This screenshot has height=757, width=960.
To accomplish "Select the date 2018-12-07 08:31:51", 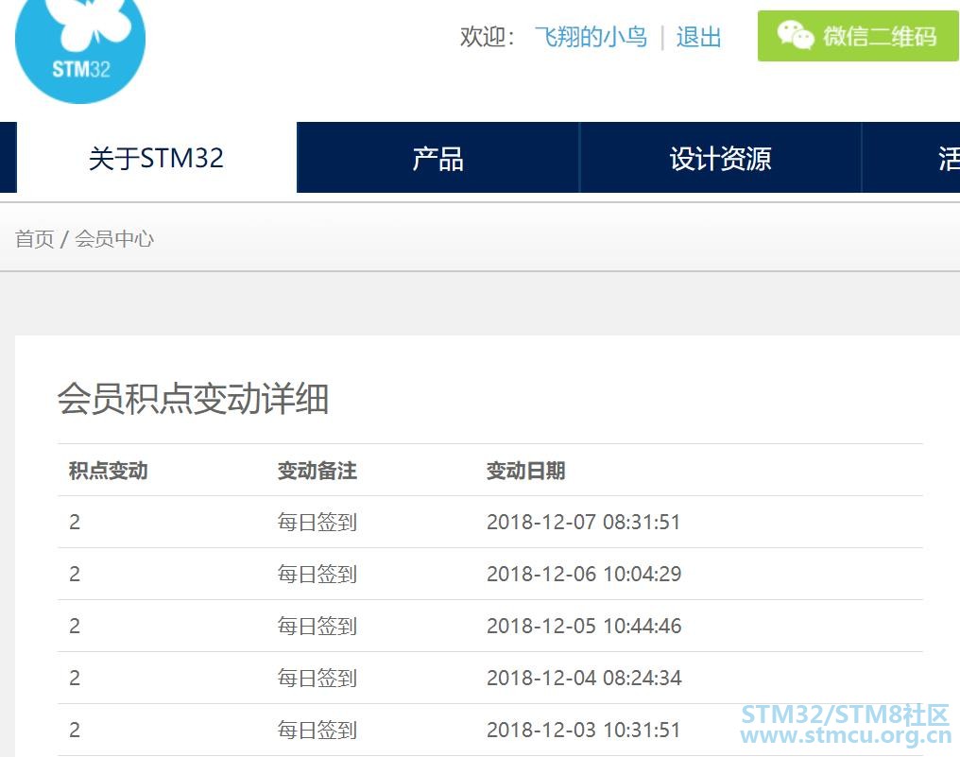I will [x=584, y=522].
